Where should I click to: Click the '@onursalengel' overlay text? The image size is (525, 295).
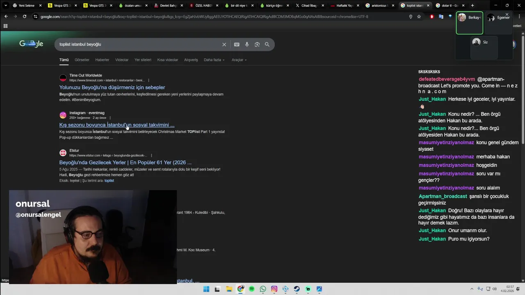(38, 214)
